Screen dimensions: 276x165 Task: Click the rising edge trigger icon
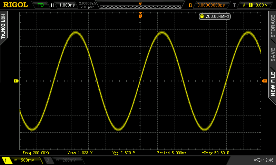point(245,5)
